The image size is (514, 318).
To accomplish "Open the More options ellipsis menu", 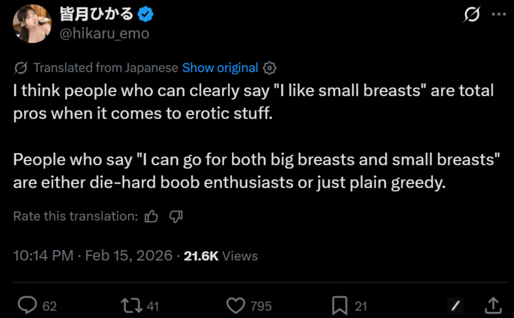I will [x=499, y=15].
